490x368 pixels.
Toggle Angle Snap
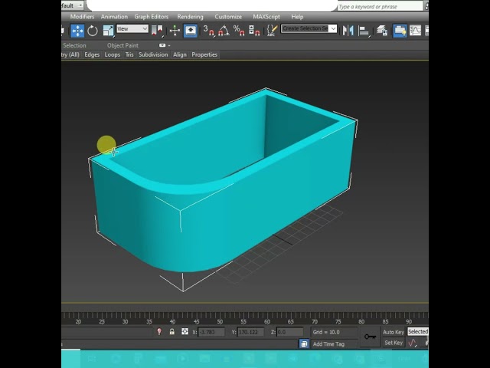[224, 31]
